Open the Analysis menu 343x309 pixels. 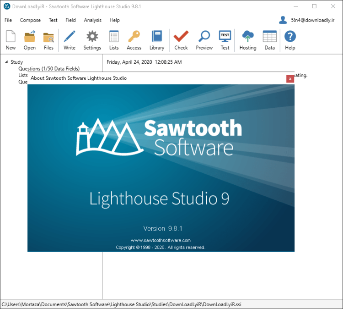coord(92,20)
